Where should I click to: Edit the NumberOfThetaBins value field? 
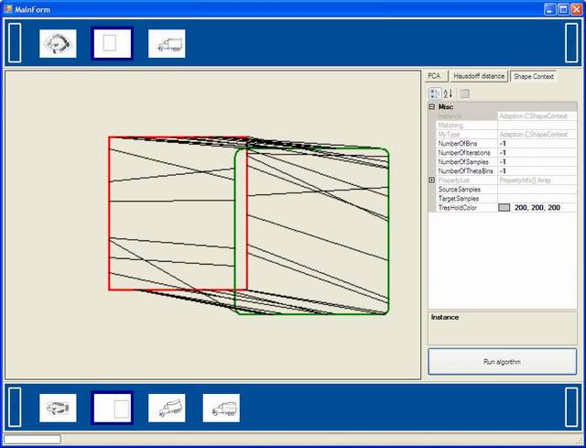537,171
